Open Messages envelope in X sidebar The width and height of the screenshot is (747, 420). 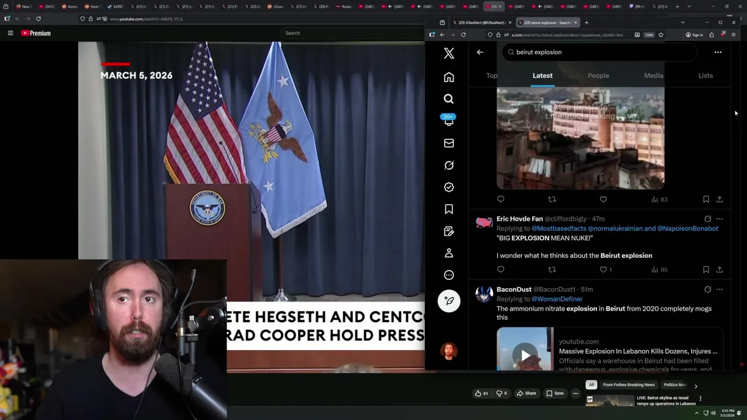pos(449,143)
